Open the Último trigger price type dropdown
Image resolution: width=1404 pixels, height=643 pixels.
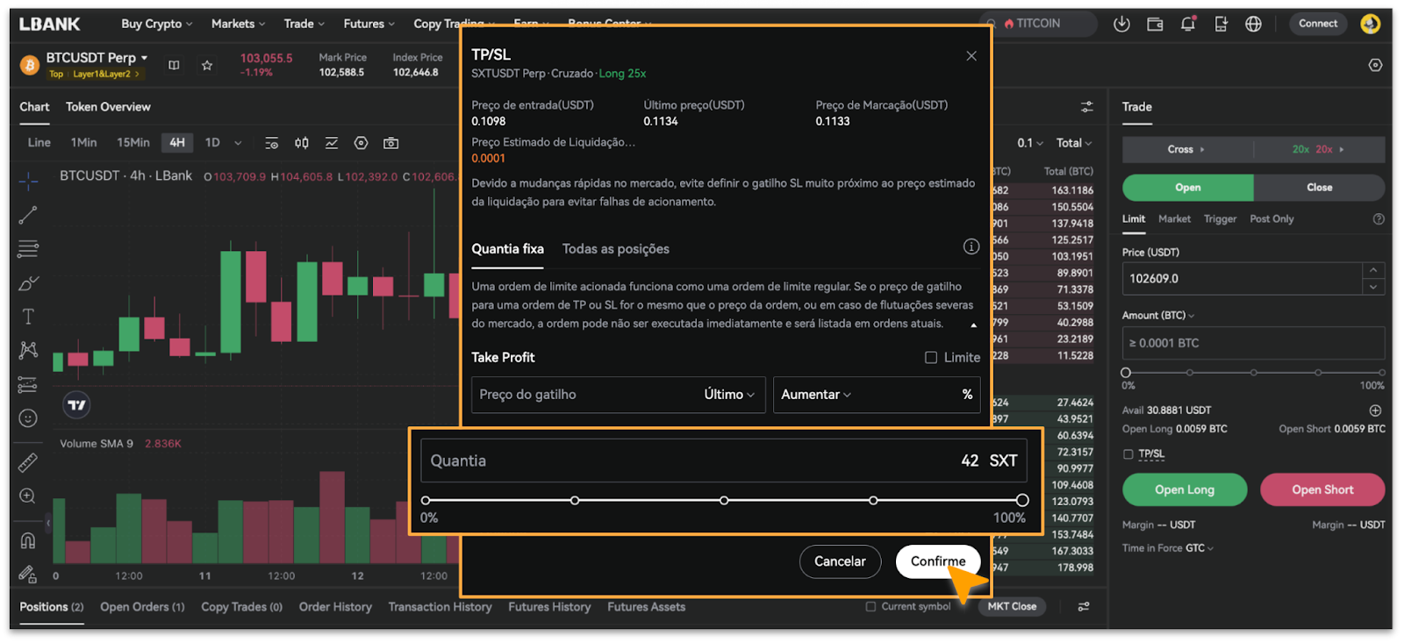pos(729,395)
